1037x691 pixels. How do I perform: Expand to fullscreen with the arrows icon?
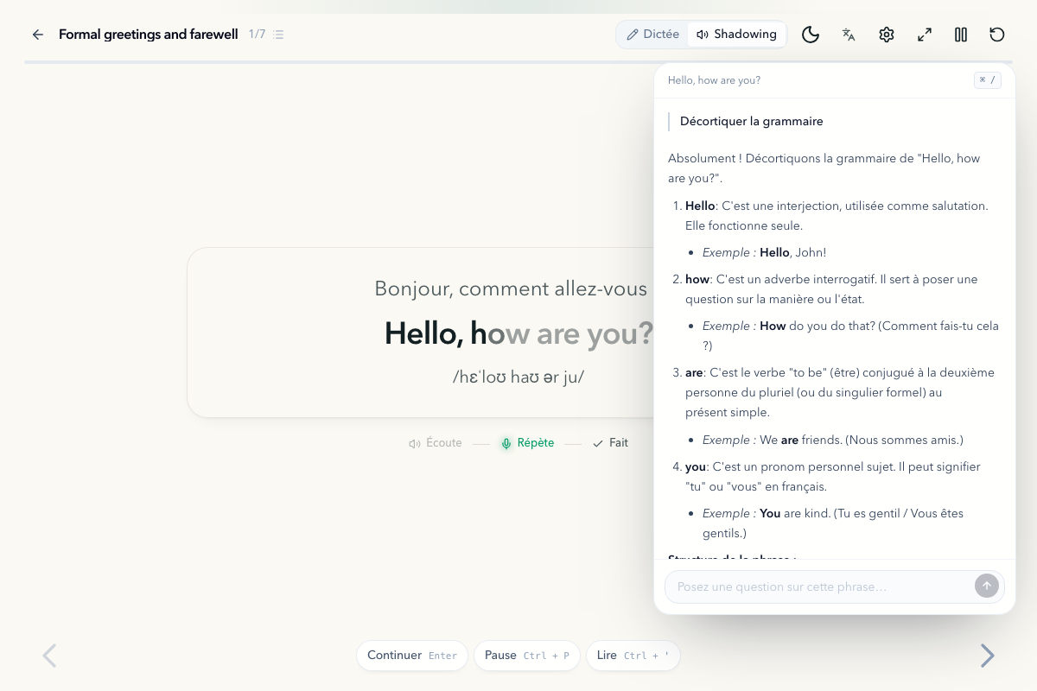[925, 35]
